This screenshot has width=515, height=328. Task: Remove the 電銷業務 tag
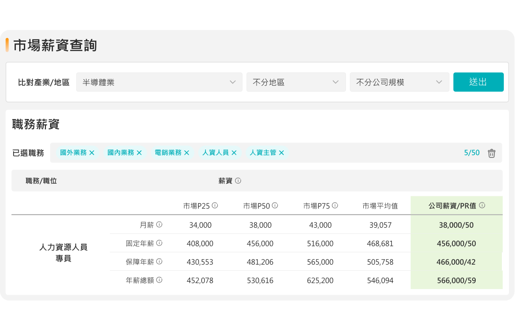(186, 153)
